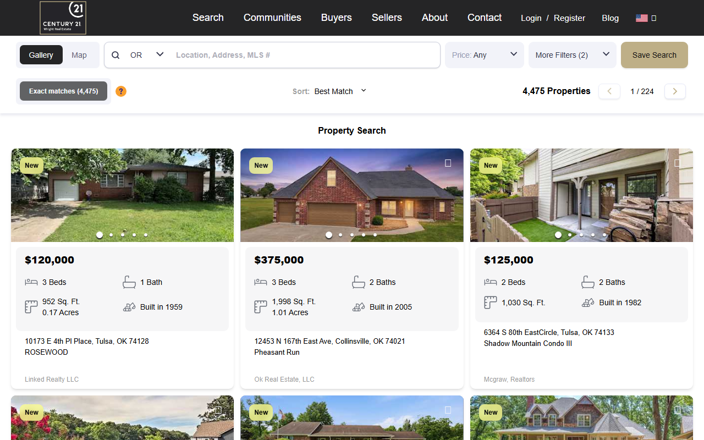Image resolution: width=704 pixels, height=440 pixels.
Task: Open the Sort Best Match dropdown
Action: [x=340, y=91]
